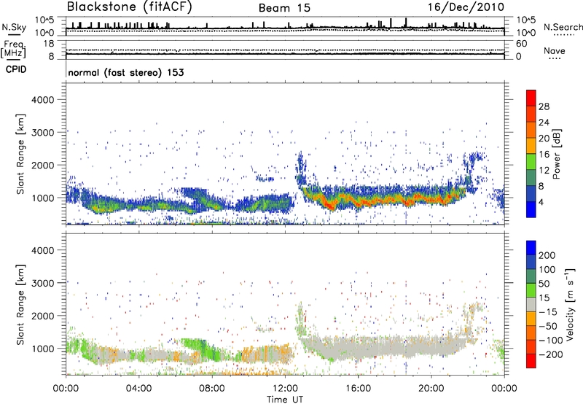583x404 pixels.
Task: Click the '-15' tick on Velocity colorbar
Action: pyautogui.click(x=548, y=312)
